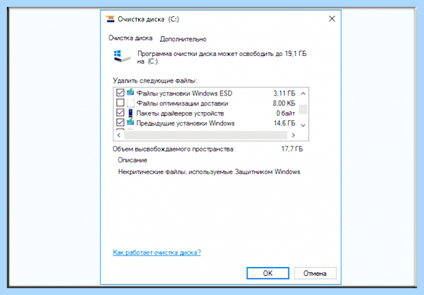Click the 14,6 ГБ size value

coord(284,124)
